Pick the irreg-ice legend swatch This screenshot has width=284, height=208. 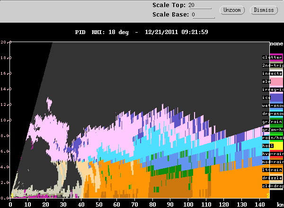pyautogui.click(x=276, y=89)
